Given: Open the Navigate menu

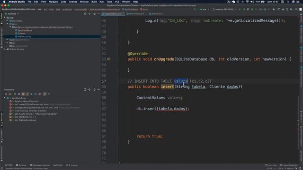Looking at the screenshot, I should click(53, 2).
